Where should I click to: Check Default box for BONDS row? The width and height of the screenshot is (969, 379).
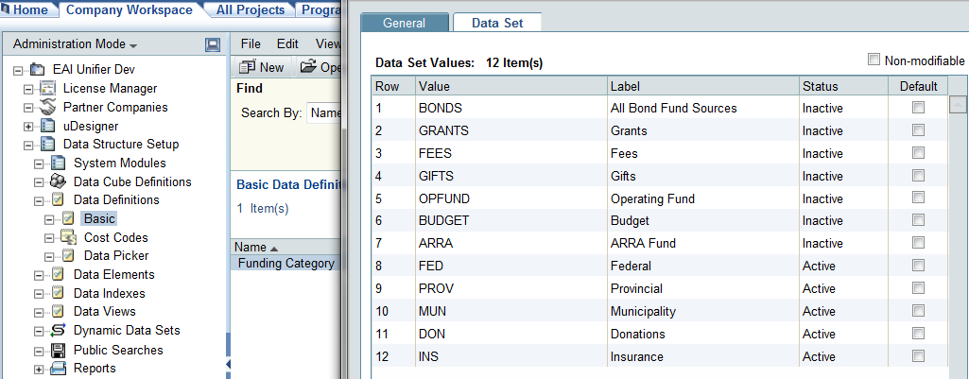[917, 108]
